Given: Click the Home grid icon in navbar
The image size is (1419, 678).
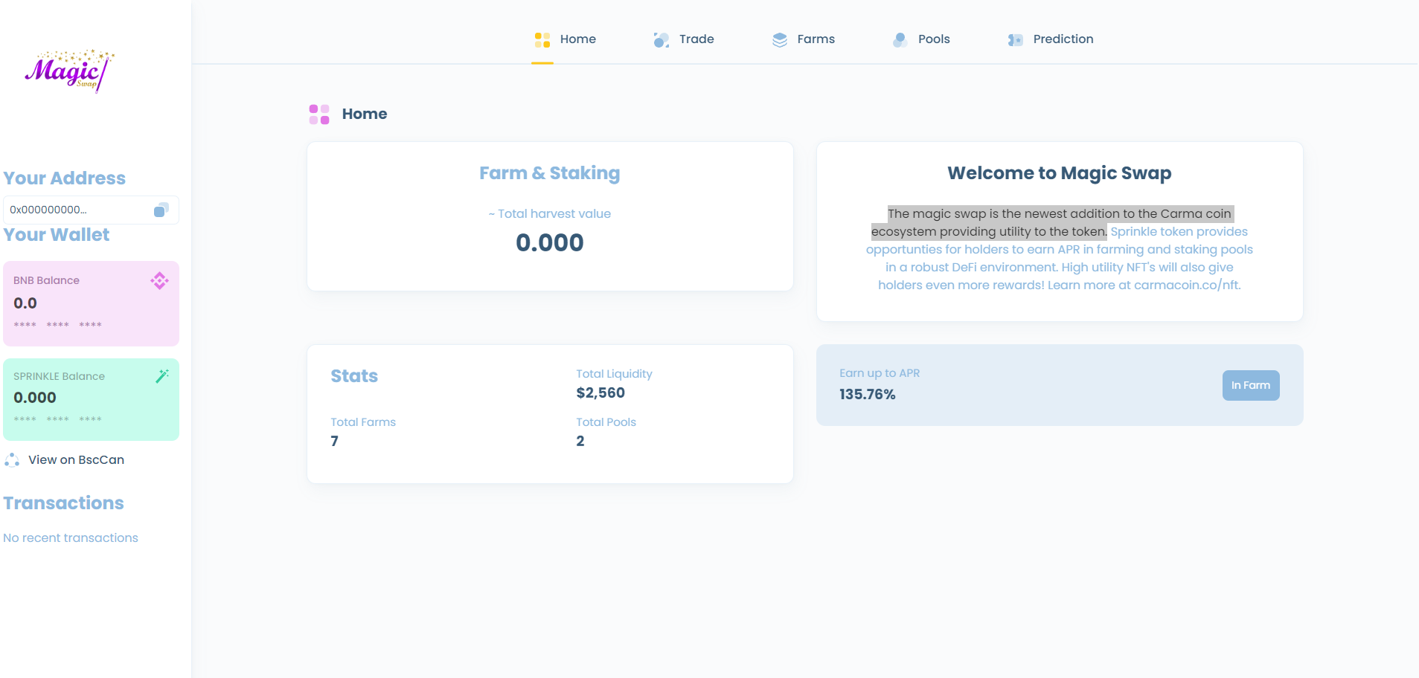Looking at the screenshot, I should [x=542, y=40].
